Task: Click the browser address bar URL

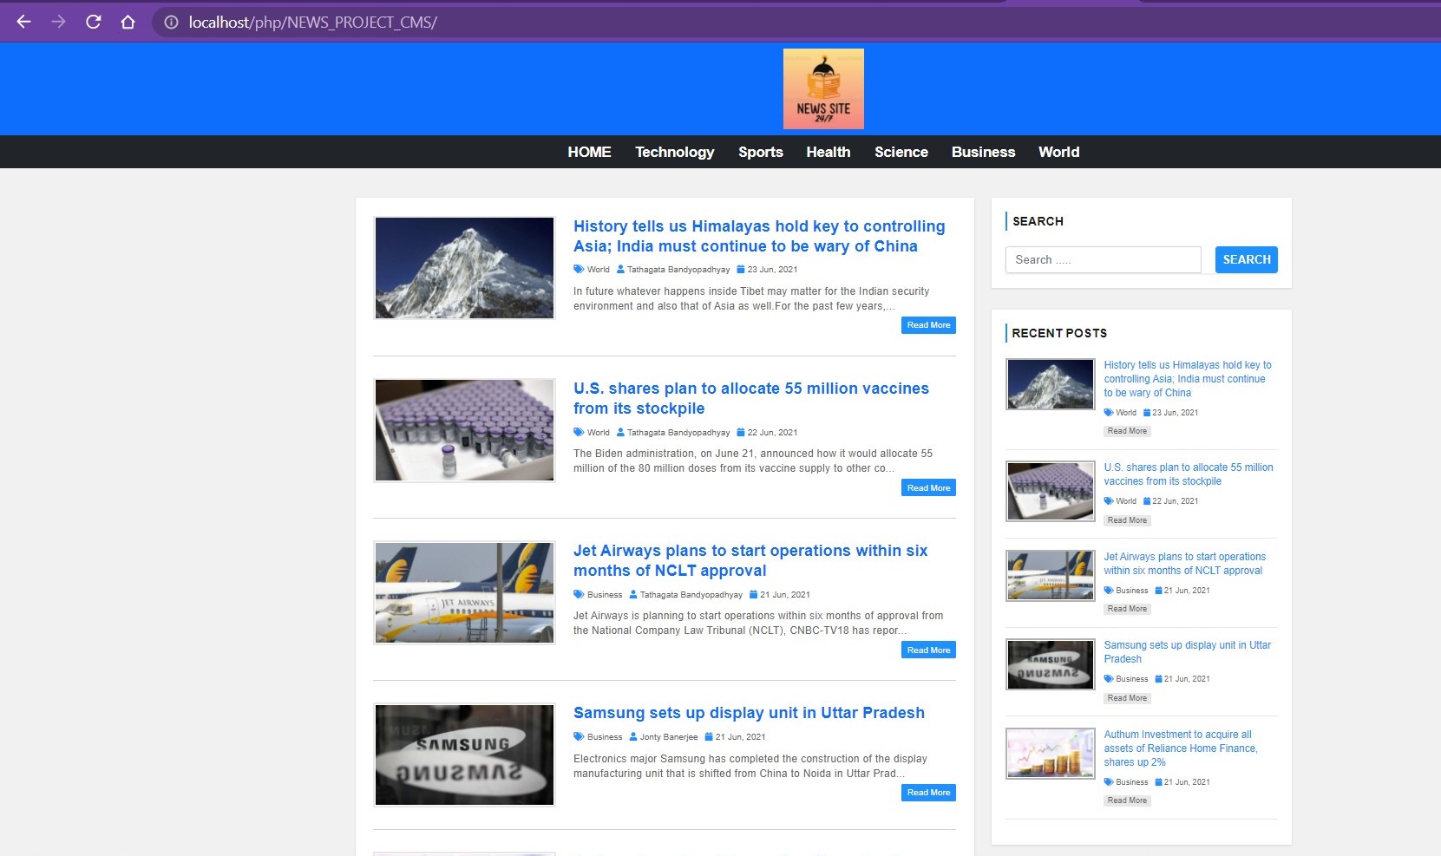Action: pyautogui.click(x=313, y=22)
